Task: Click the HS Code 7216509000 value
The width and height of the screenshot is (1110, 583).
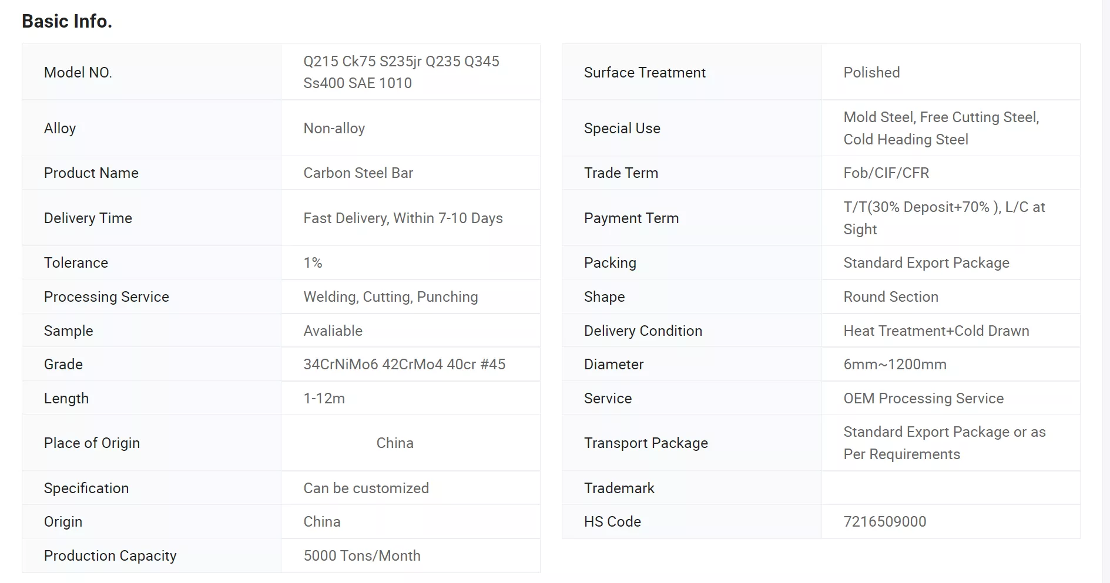Action: [x=885, y=521]
